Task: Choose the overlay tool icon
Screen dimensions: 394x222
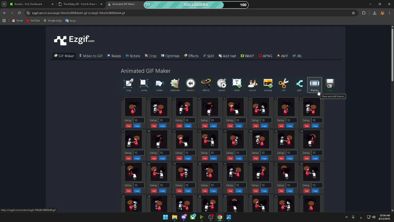Action: (268, 85)
